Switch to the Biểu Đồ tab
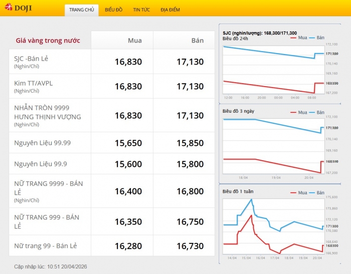Viewport: 351px width, 274px height. pos(113,10)
